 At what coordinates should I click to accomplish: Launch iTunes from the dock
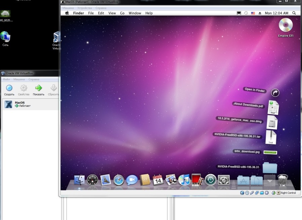pyautogui.click(x=184, y=180)
